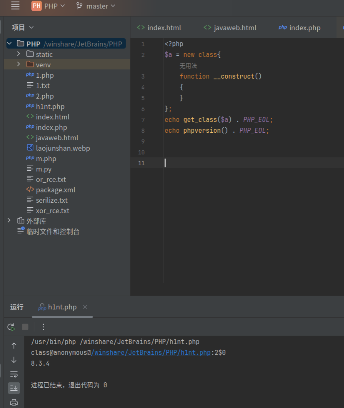
Task: Rerun h1nt.php with the rerun icon
Action: coord(11,327)
